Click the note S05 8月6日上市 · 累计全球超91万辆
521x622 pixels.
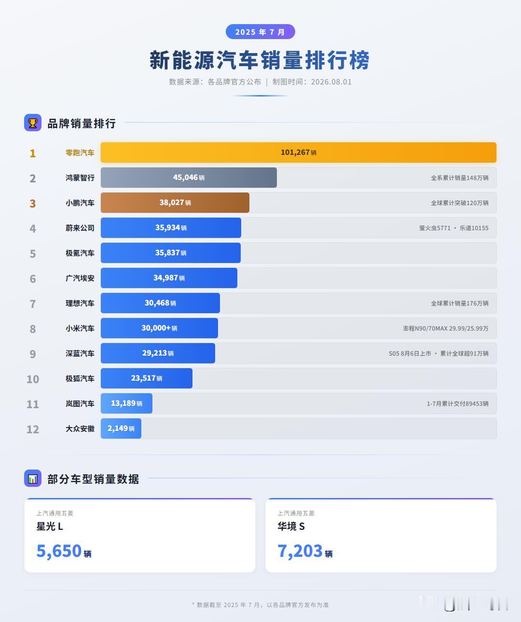[439, 354]
